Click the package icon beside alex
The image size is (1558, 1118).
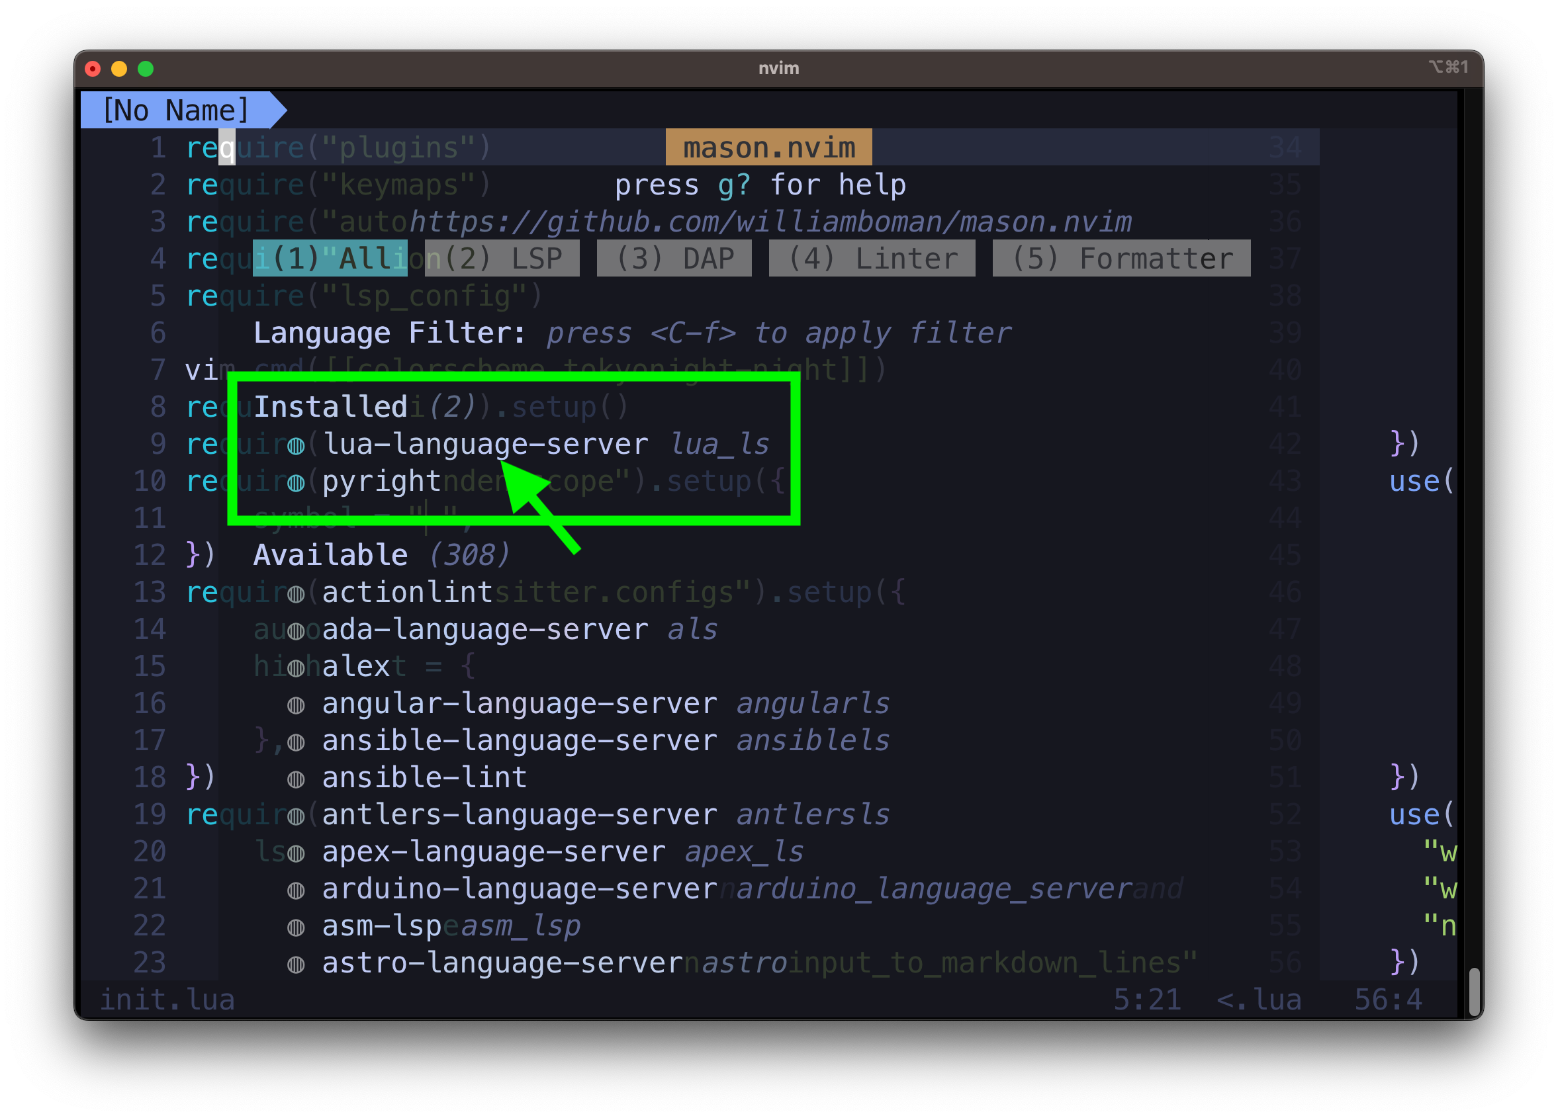point(296,668)
